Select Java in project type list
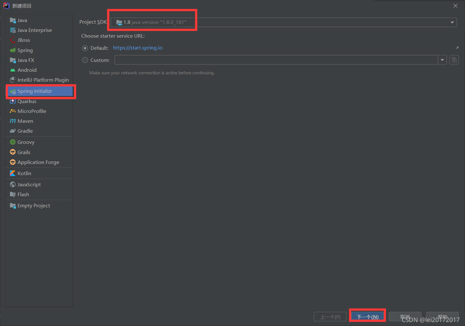 pos(39,20)
